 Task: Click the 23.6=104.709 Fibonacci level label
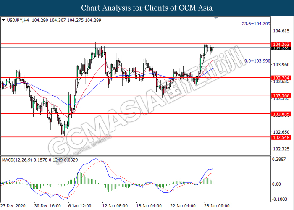point(256,24)
